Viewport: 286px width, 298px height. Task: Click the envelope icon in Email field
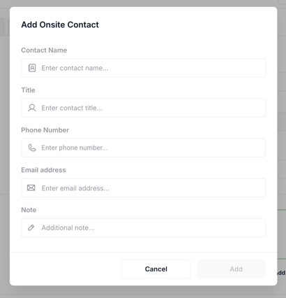tap(31, 187)
